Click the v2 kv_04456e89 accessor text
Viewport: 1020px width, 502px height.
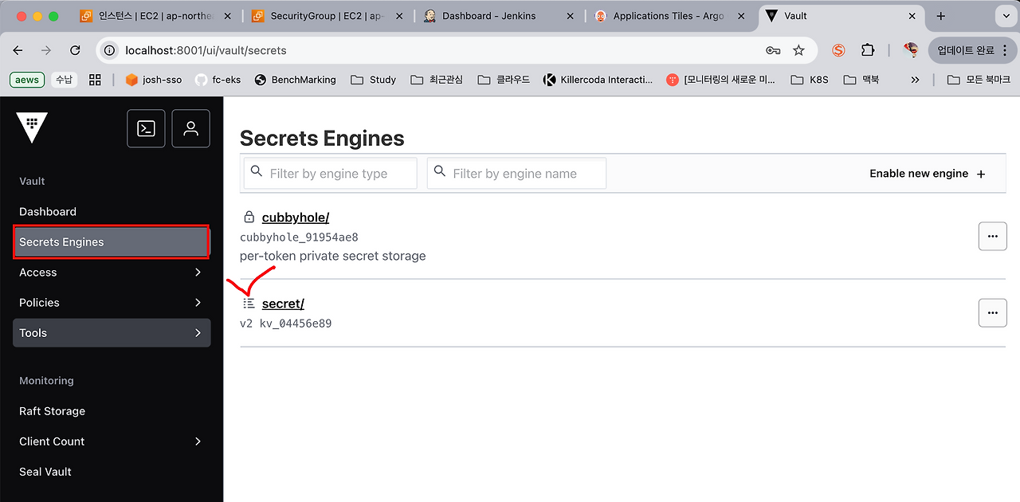(x=285, y=324)
